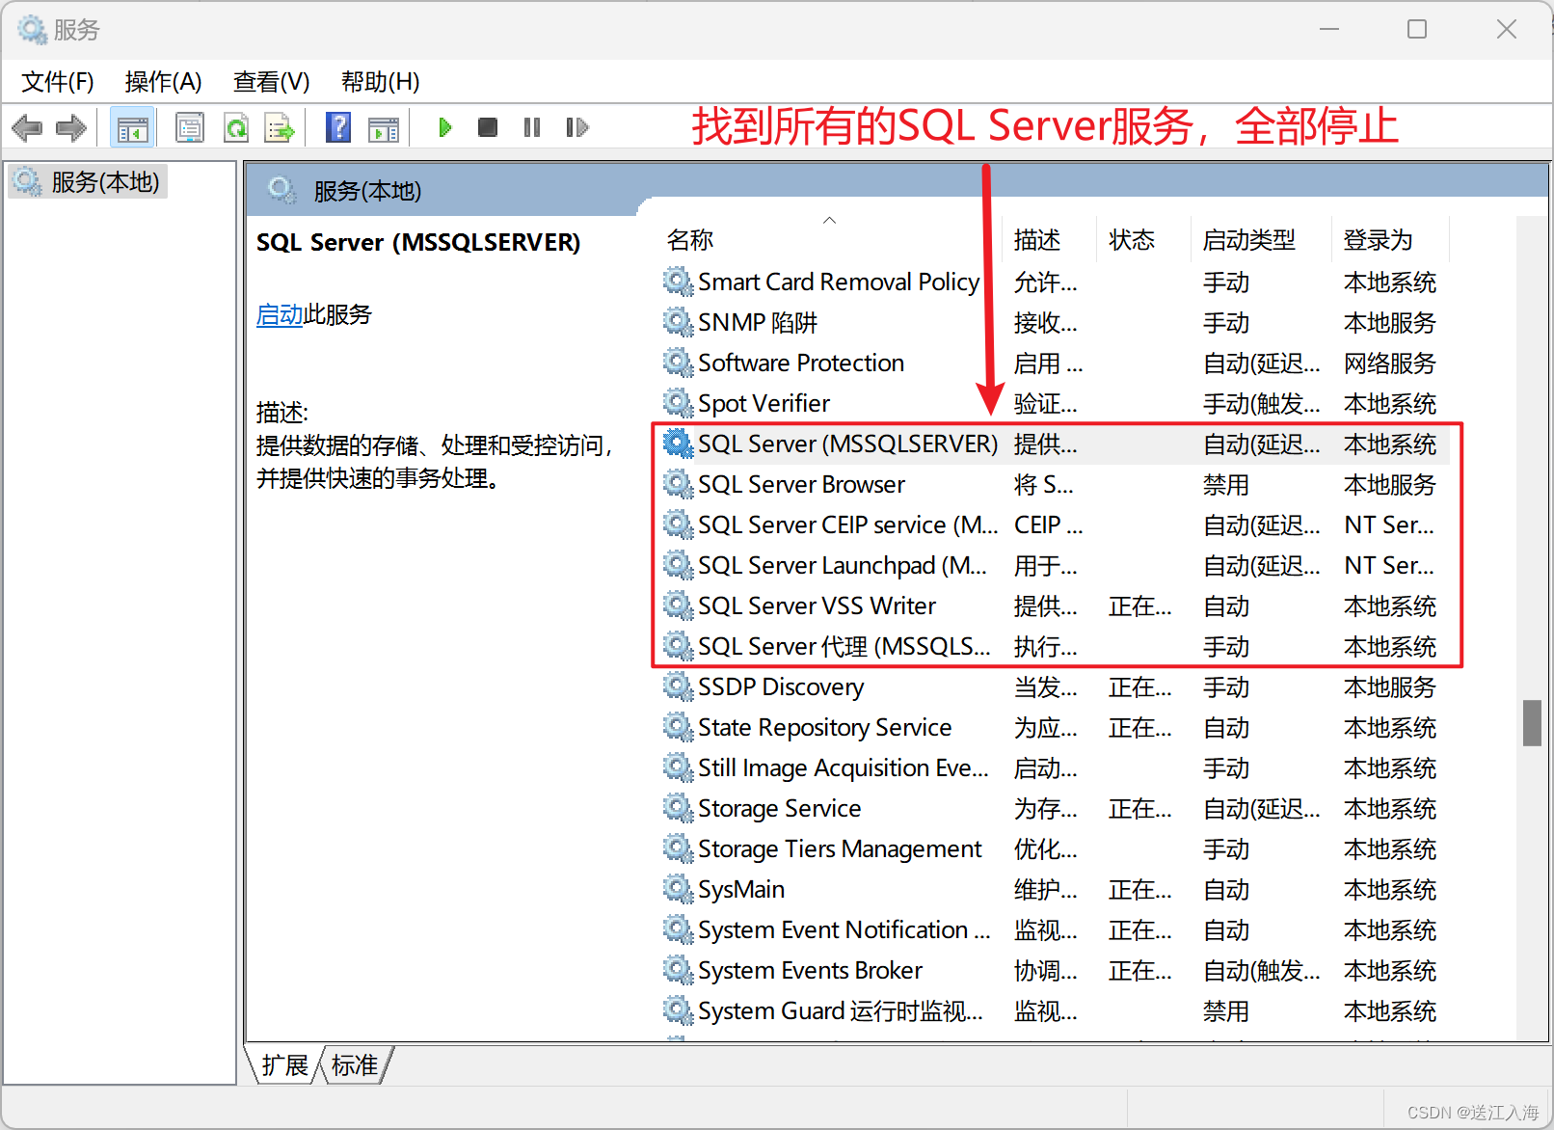Select the Storage Tiers Management name
The width and height of the screenshot is (1554, 1130).
(x=840, y=848)
